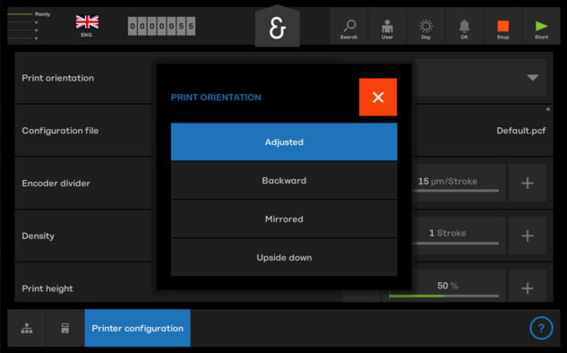This screenshot has height=353, width=567.
Task: Click the Density row label
Action: (38, 236)
